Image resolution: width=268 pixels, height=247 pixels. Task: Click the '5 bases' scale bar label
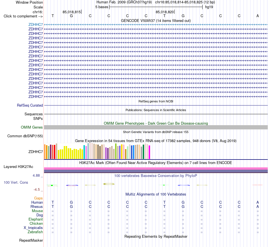102,7
